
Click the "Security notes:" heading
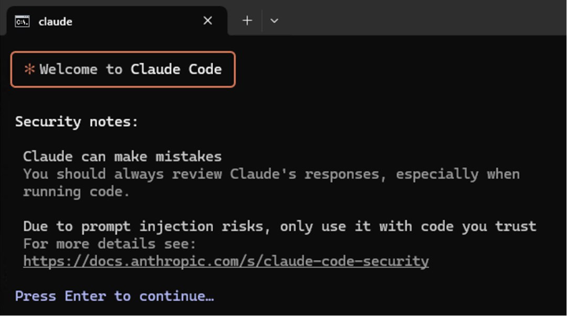[x=76, y=122]
